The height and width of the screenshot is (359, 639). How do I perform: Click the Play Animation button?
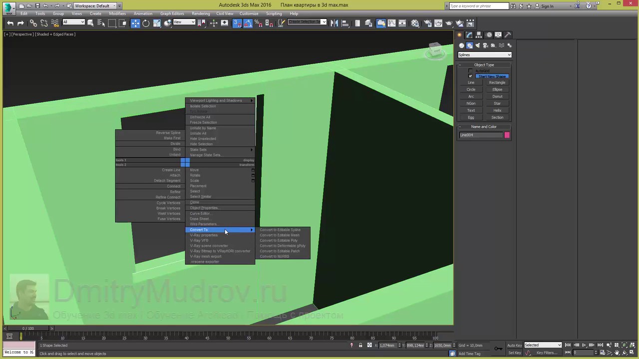tap(584, 345)
